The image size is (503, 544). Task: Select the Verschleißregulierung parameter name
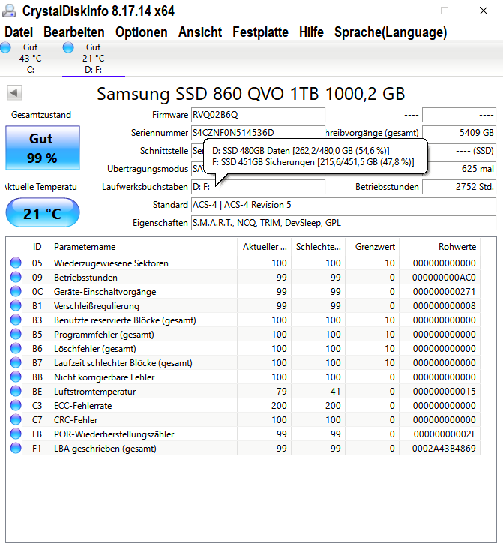click(97, 306)
